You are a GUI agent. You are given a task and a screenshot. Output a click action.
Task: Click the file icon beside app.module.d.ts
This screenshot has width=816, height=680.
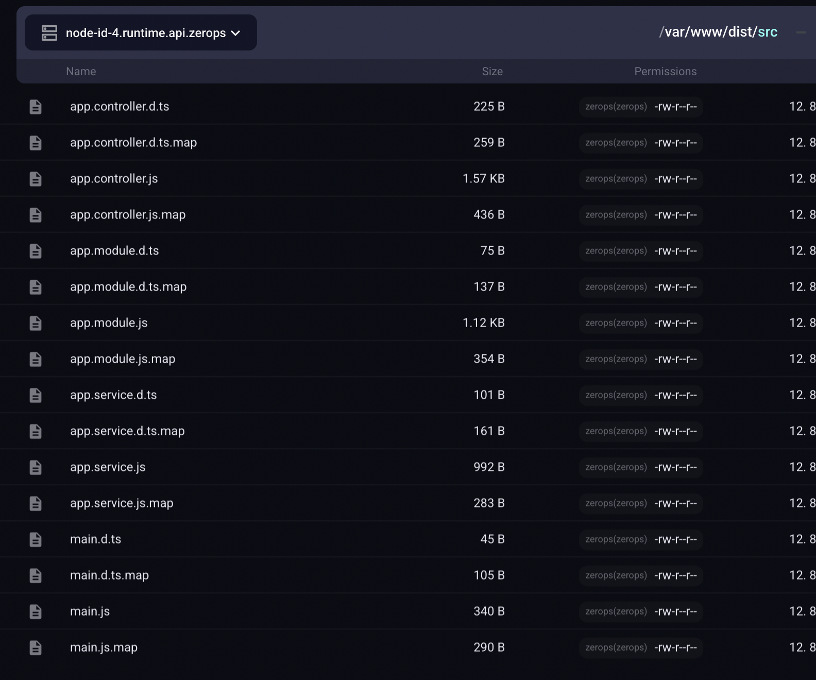click(36, 251)
